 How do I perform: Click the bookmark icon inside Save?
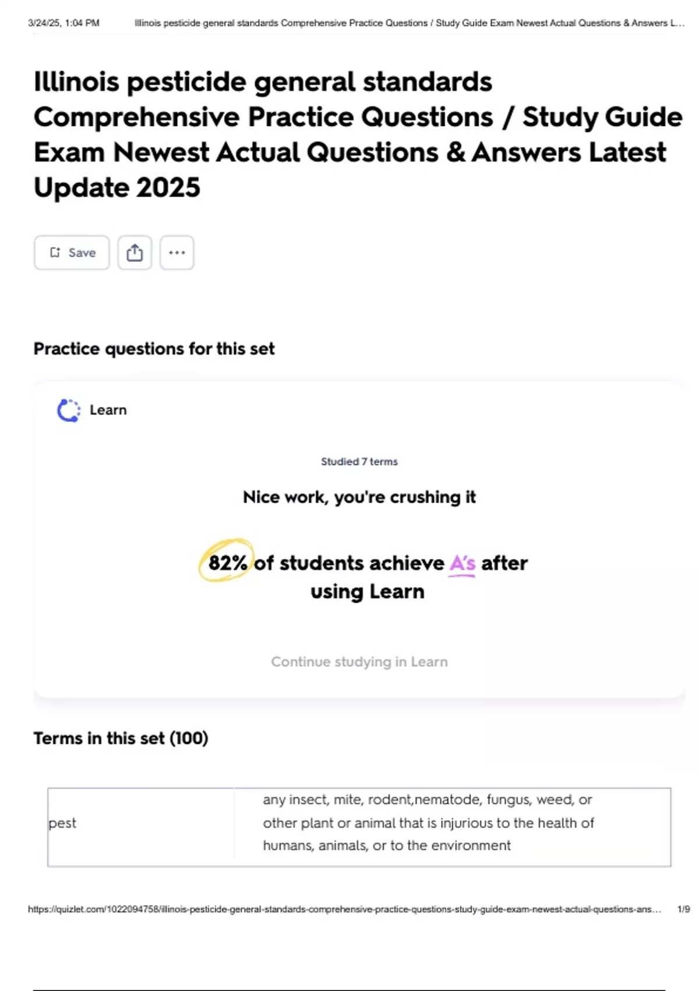pyautogui.click(x=55, y=252)
